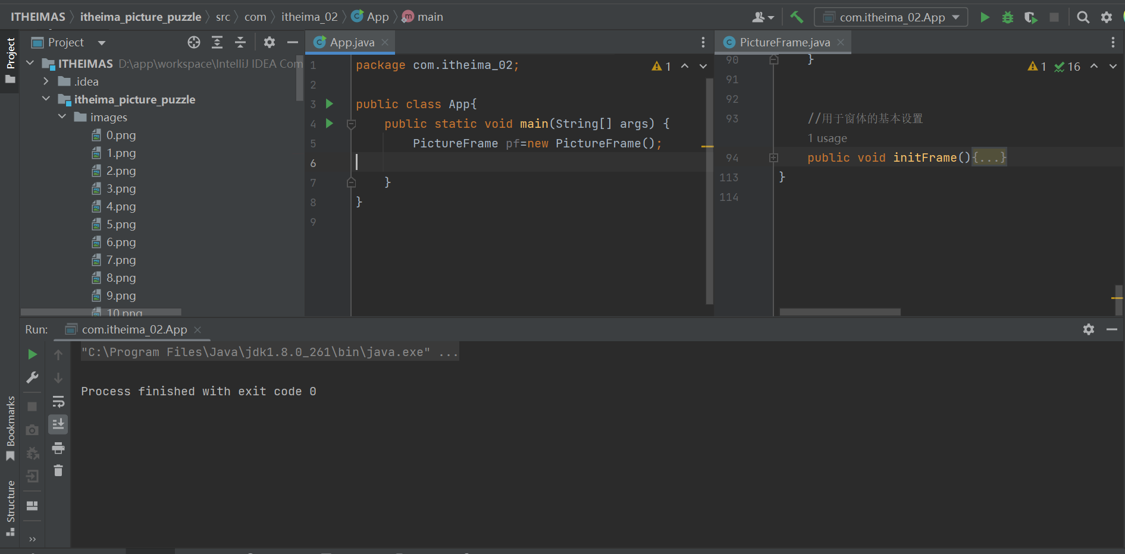Select 3.png in project tree
The height and width of the screenshot is (554, 1125).
point(121,189)
